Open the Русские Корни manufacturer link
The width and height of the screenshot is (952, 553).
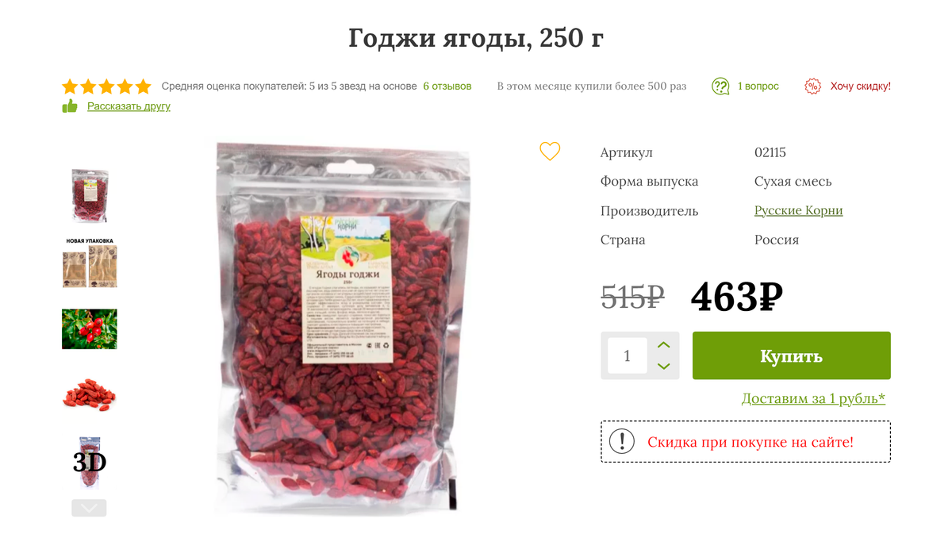pyautogui.click(x=798, y=210)
